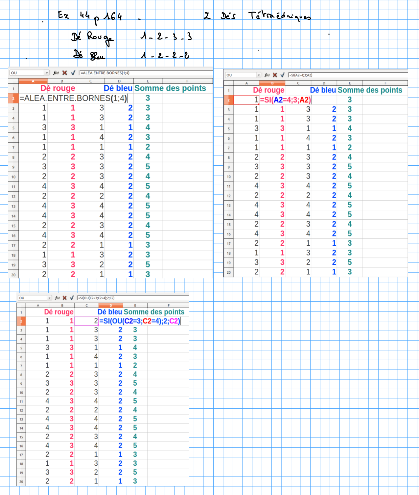Screen dimensions: 419x495
Task: Expand Name Box dropdown in the =SI(OU(...)) sheet
Action: coord(50,298)
